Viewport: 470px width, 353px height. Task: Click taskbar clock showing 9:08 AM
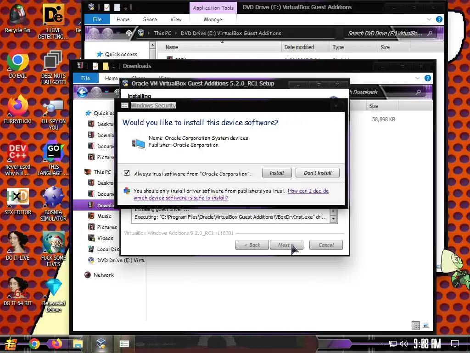click(x=427, y=344)
